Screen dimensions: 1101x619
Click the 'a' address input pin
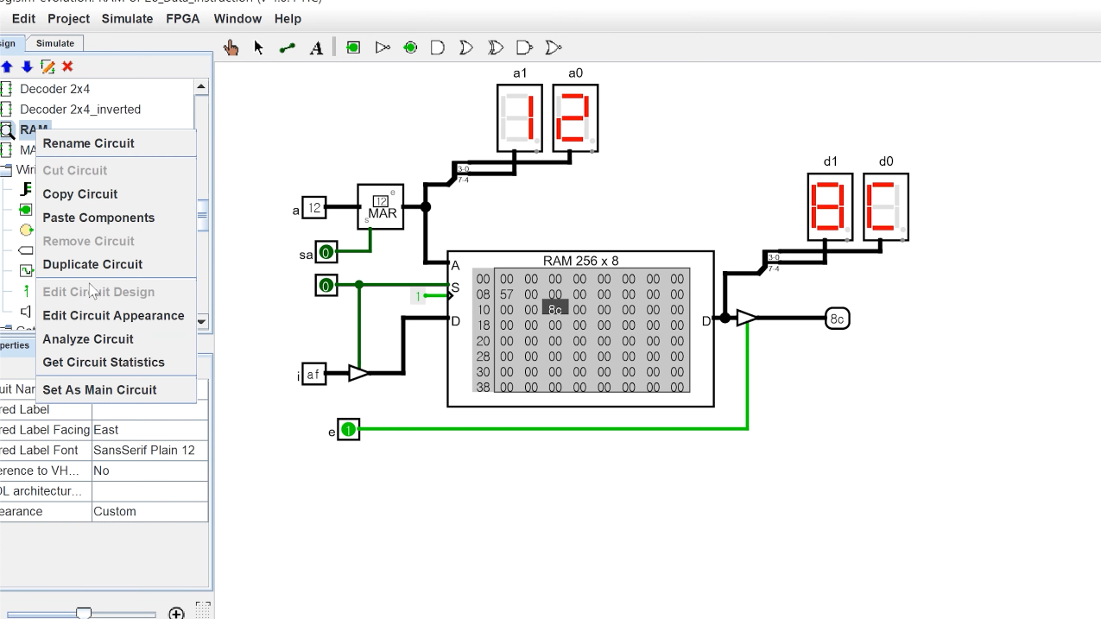point(314,207)
